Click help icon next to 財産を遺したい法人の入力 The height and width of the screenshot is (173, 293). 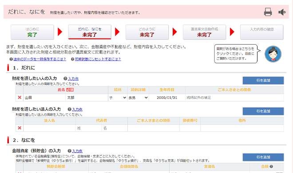pos(69,110)
